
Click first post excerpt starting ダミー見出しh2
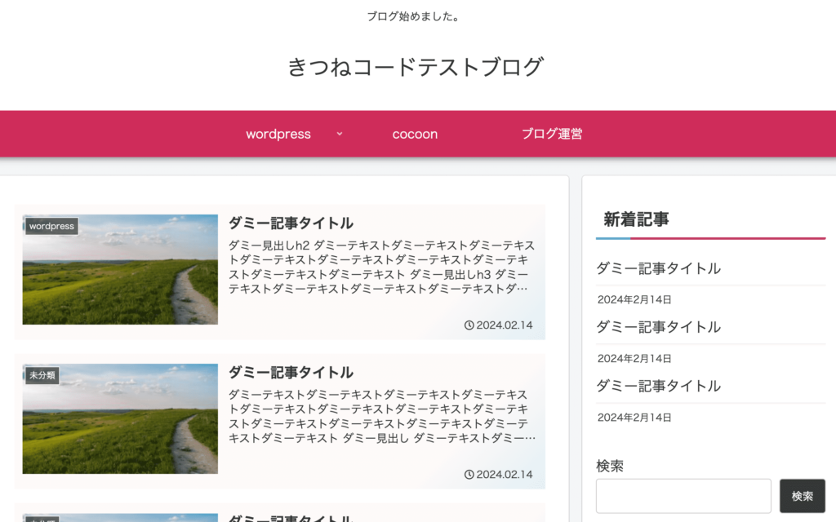tap(382, 267)
